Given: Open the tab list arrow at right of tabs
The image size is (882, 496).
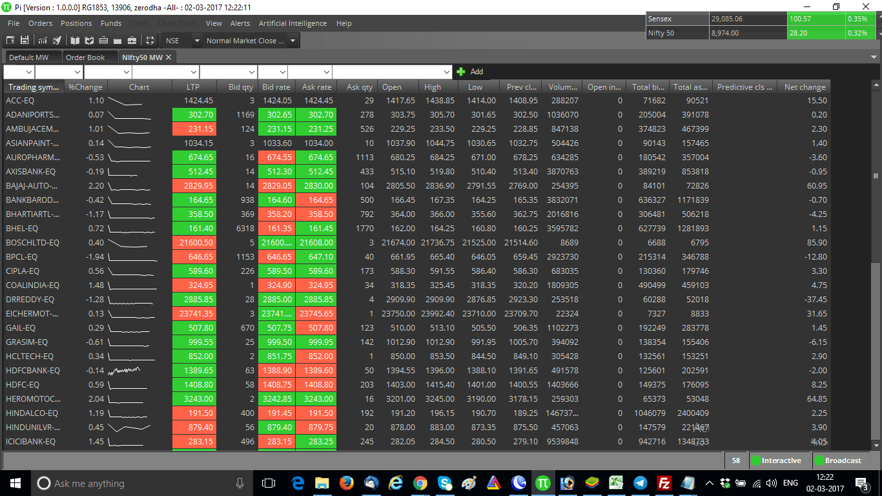Looking at the screenshot, I should point(875,57).
